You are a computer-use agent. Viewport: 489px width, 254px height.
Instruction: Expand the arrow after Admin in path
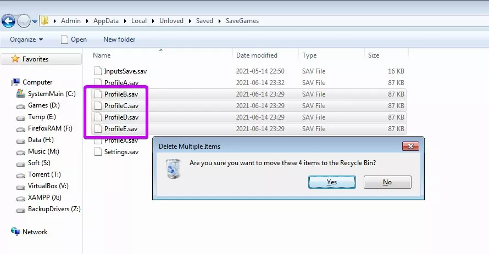pyautogui.click(x=87, y=21)
